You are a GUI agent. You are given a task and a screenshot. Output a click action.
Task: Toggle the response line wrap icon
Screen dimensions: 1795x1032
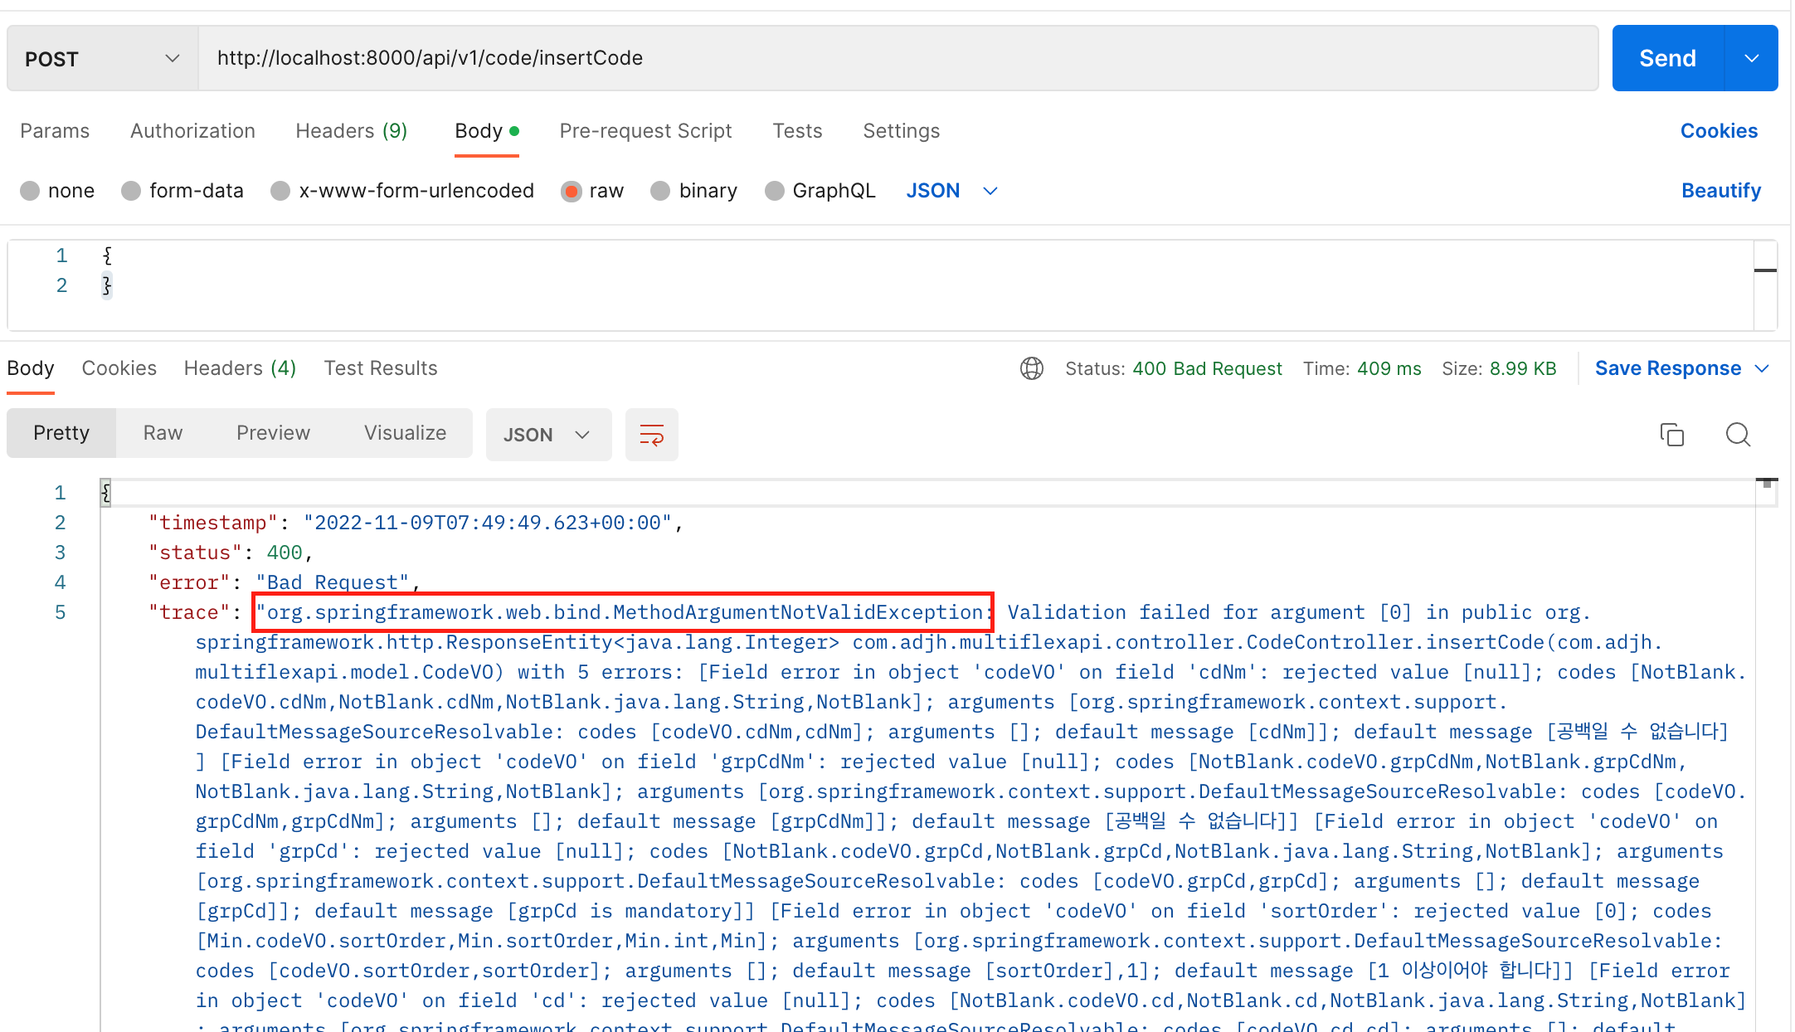pyautogui.click(x=651, y=435)
